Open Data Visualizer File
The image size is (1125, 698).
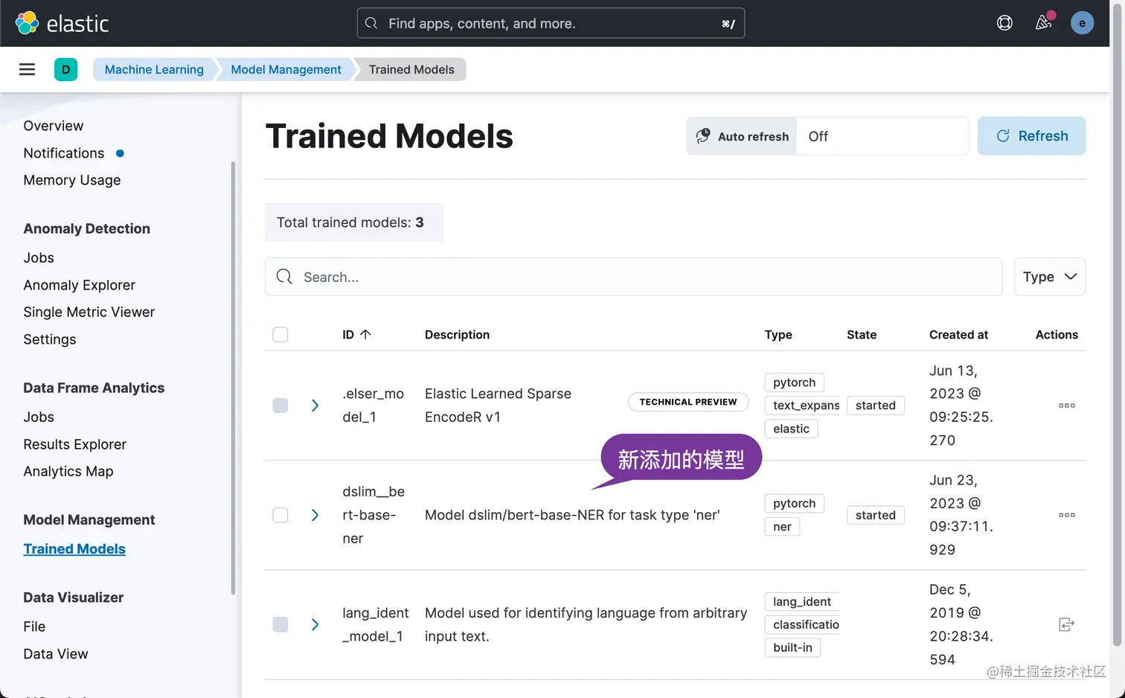[34, 627]
